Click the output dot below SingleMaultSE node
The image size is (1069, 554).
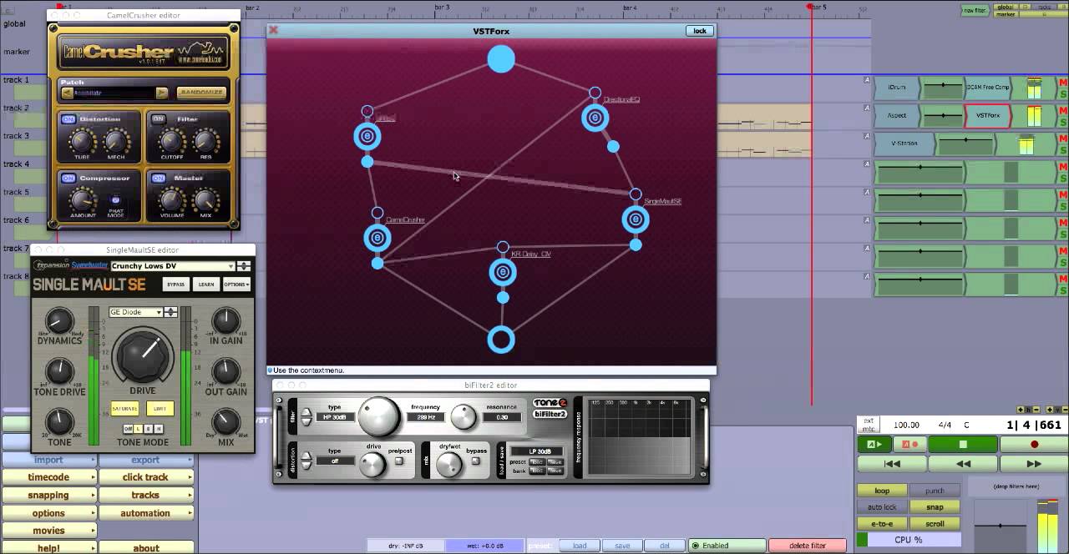pyautogui.click(x=636, y=245)
